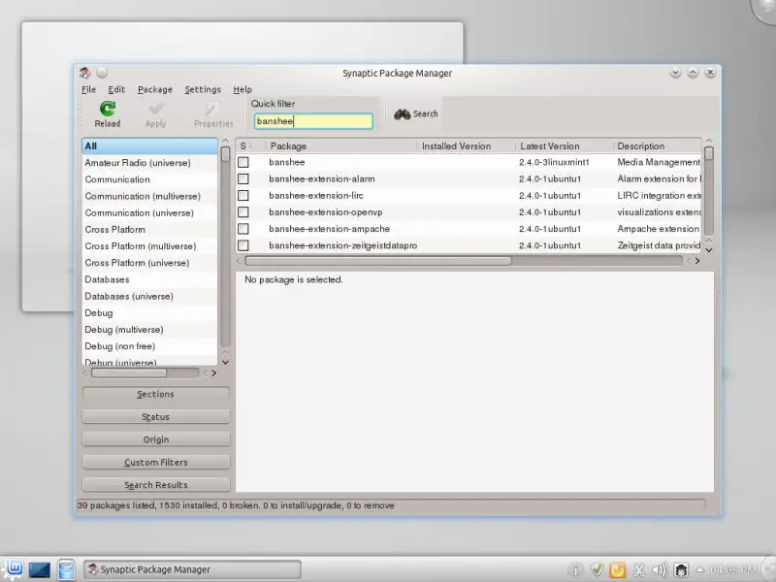The height and width of the screenshot is (582, 776).
Task: Click the category list scroll-right arrow
Action: [213, 373]
